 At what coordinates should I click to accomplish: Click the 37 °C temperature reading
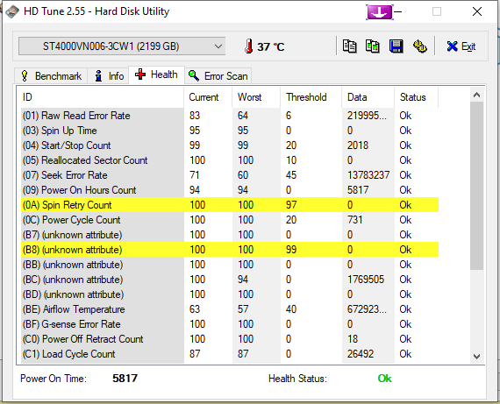[x=270, y=46]
